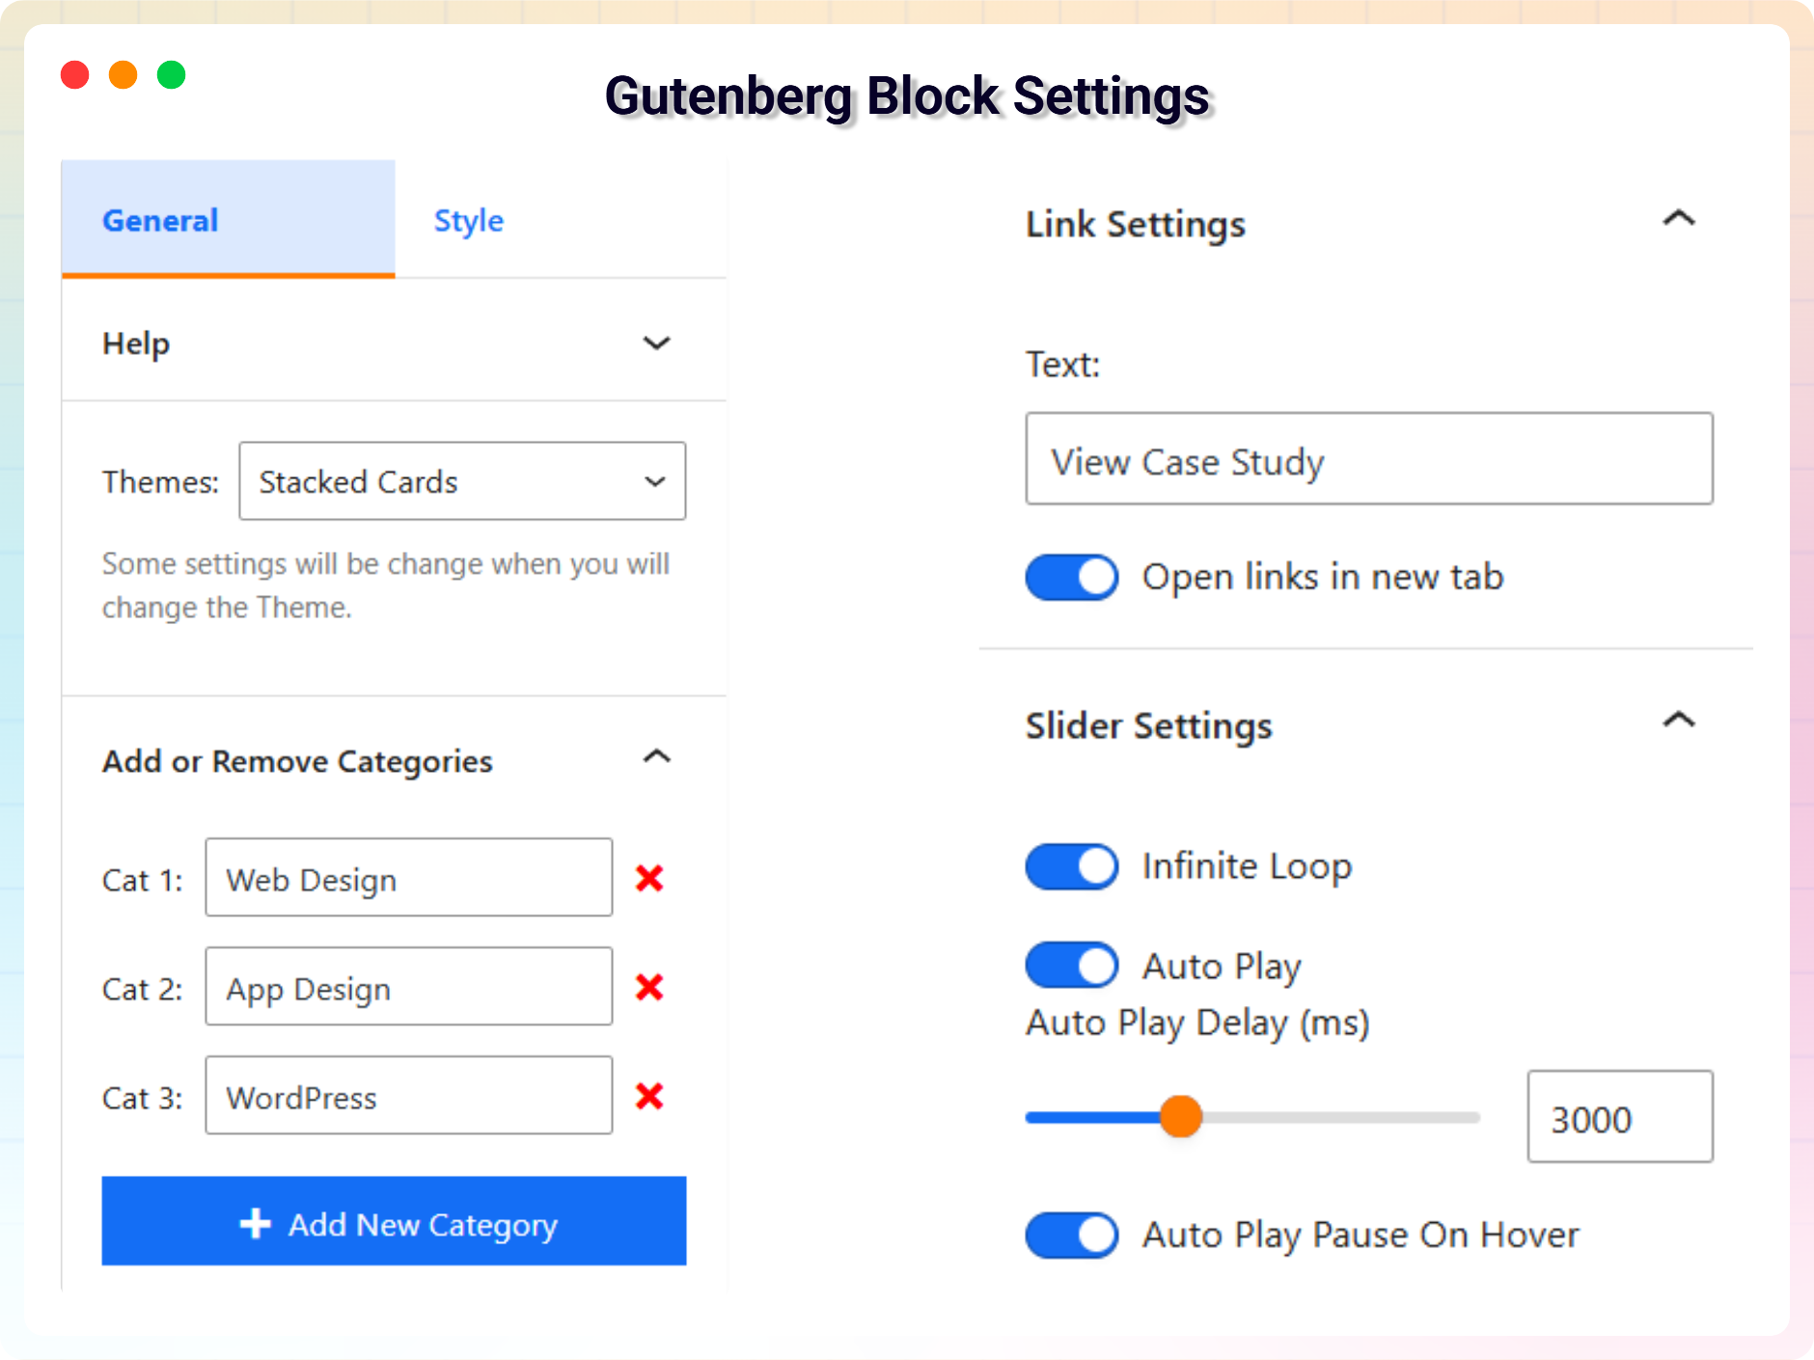
Task: Enable Open links in new tab
Action: coord(1072,577)
